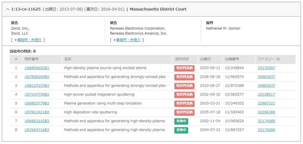This screenshot has width=303, height=144.
Task: Open family ID 32987021
Action: click(266, 103)
